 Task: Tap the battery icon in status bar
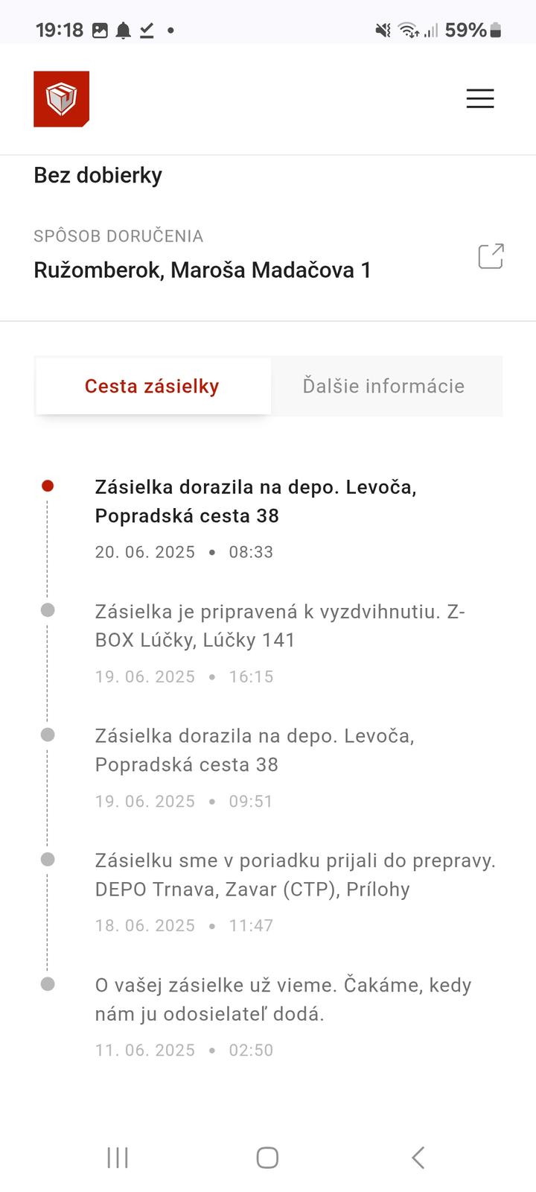[x=497, y=31]
